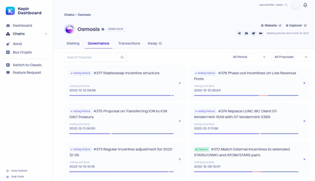The height and width of the screenshot is (181, 315).
Task: Click the Keplr Dashboard logo
Action: click(24, 11)
